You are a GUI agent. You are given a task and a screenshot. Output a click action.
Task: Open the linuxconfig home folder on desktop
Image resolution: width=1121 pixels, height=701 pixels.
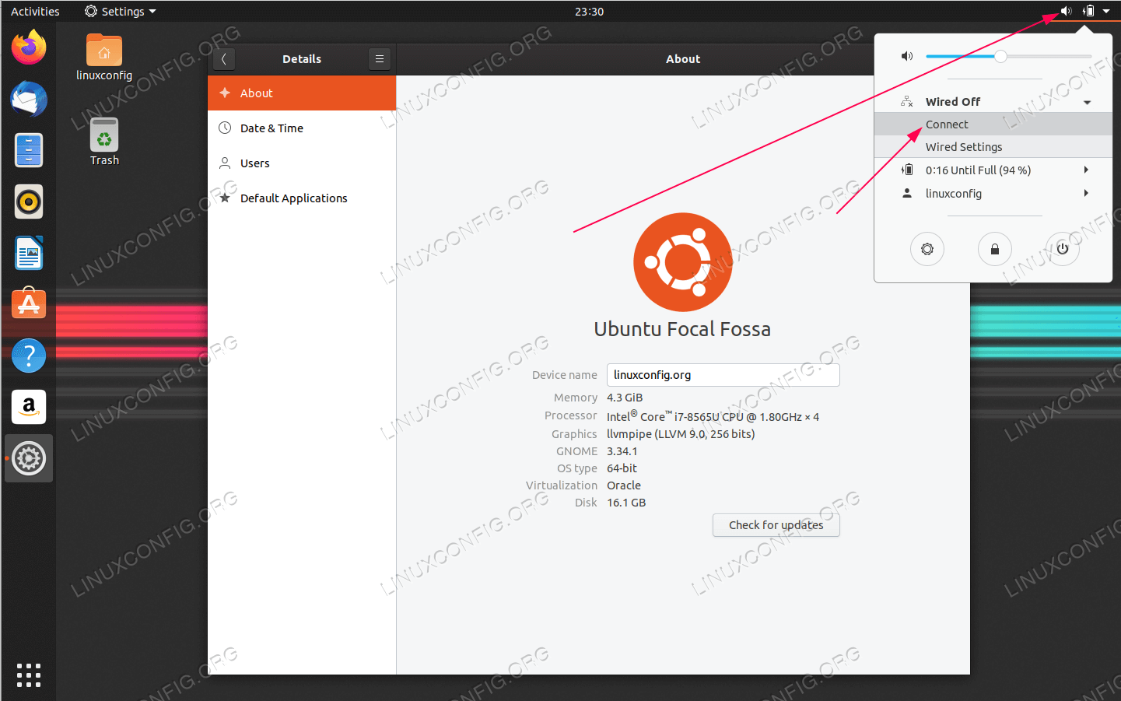(x=104, y=58)
